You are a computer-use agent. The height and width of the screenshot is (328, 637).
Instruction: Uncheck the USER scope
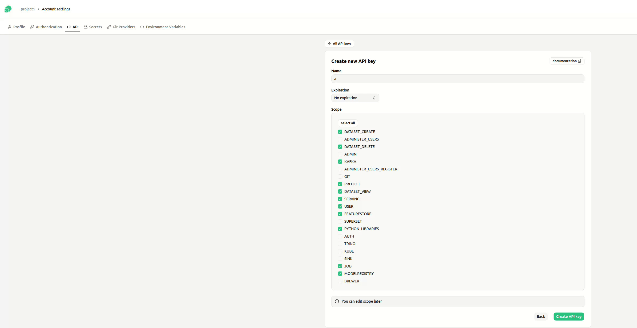340,206
